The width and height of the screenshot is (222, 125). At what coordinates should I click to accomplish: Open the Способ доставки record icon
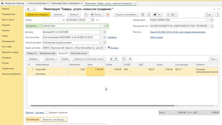point(104,43)
